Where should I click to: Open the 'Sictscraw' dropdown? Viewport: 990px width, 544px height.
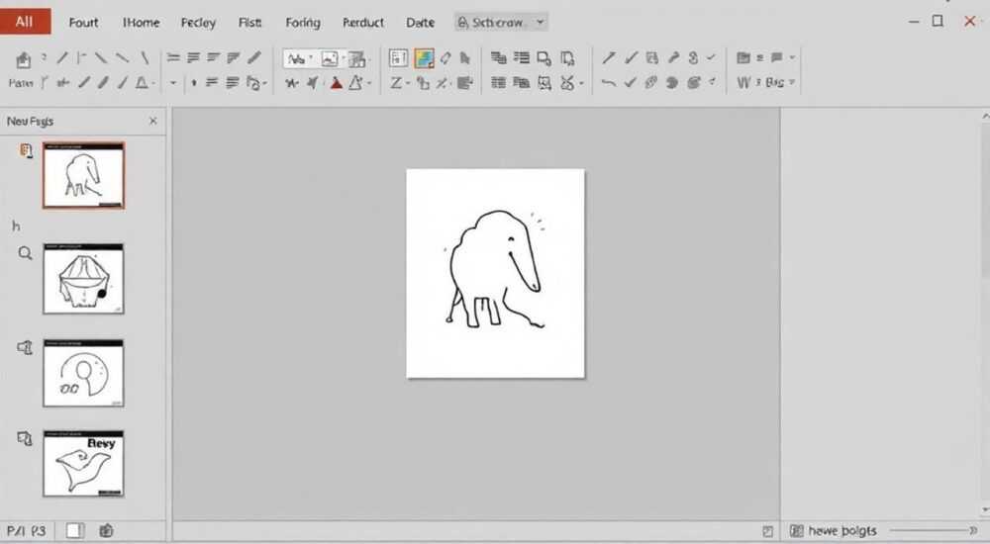[x=501, y=22]
